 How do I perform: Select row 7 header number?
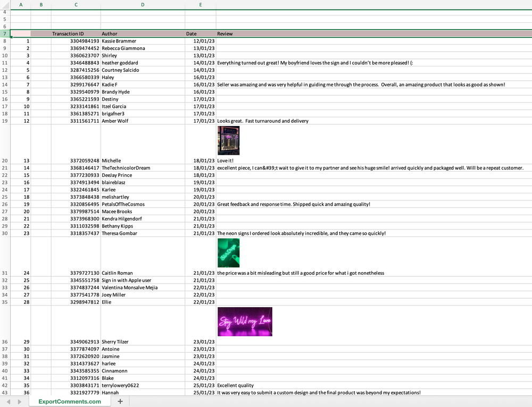(x=5, y=34)
